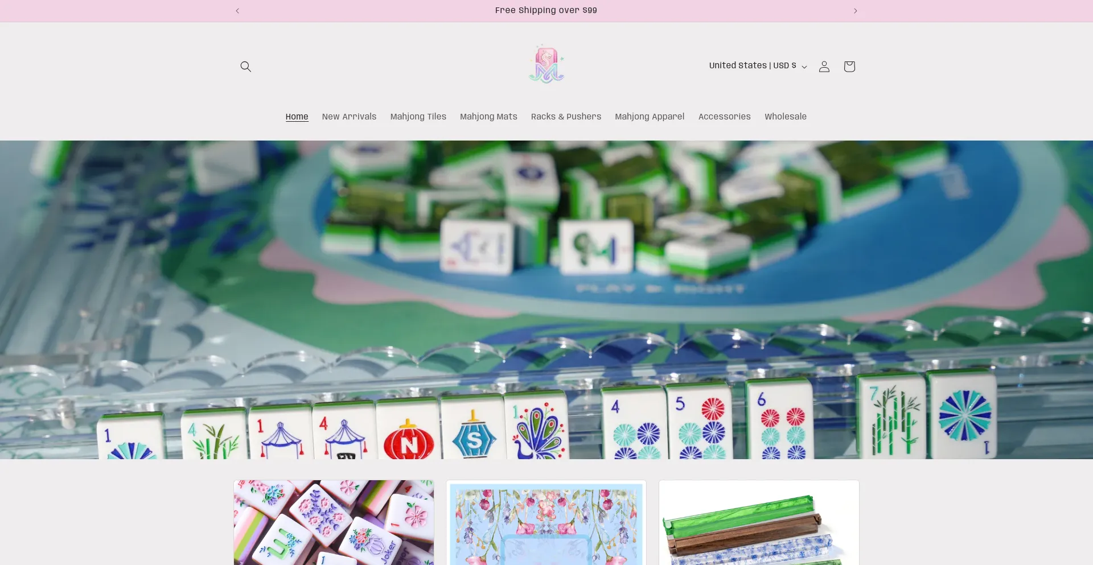The image size is (1093, 565).
Task: Open the green and wood racks thumbnail
Action: tap(759, 522)
